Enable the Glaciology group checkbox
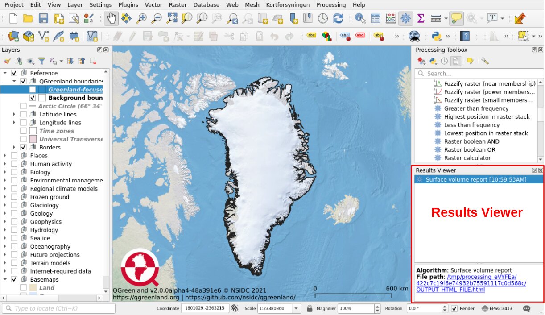545x315 pixels. [x=14, y=205]
